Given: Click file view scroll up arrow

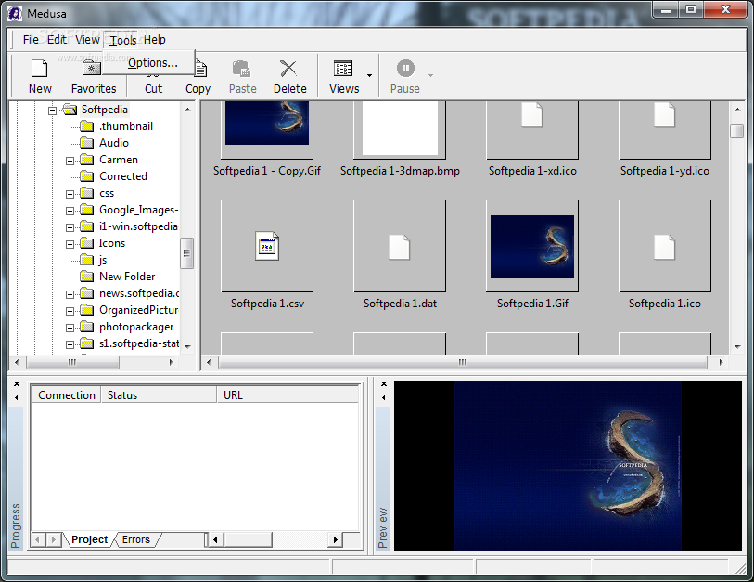Looking at the screenshot, I should pyautogui.click(x=737, y=110).
